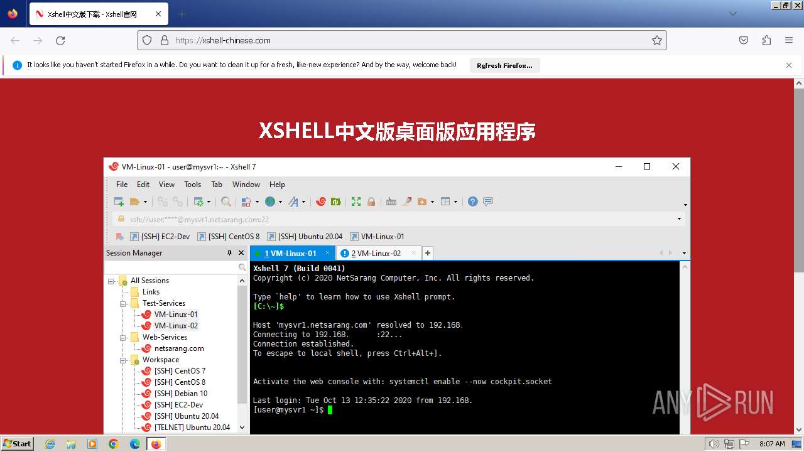
Task: Click the green Xftp icon in toolbar
Action: 336,202
